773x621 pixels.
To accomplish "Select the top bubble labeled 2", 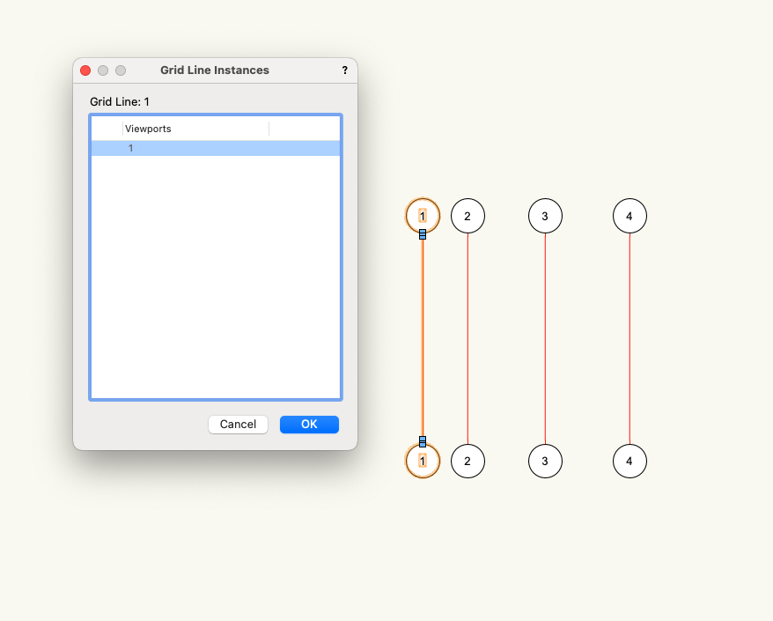I will [467, 216].
